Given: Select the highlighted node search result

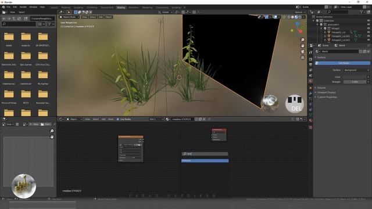Looking at the screenshot, I should (205, 161).
